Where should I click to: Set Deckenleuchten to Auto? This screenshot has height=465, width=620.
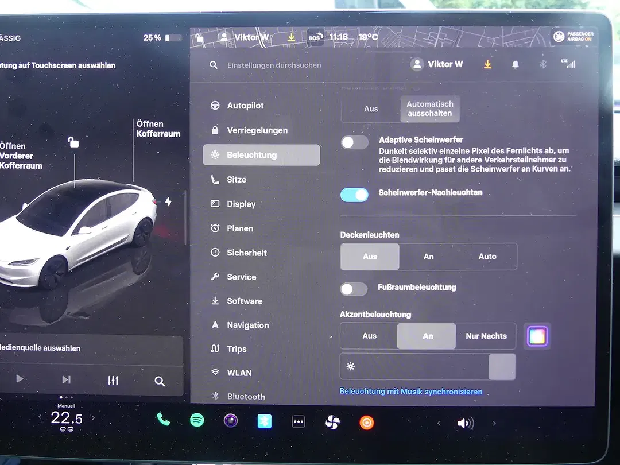[x=487, y=257]
